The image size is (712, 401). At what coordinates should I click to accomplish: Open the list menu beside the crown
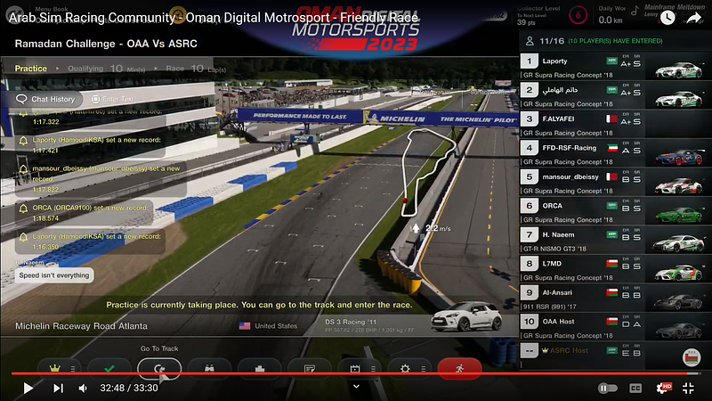coord(73,369)
